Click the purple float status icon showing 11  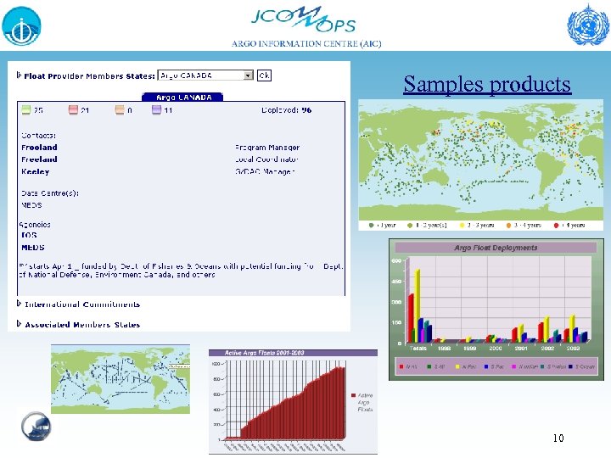tap(156, 109)
